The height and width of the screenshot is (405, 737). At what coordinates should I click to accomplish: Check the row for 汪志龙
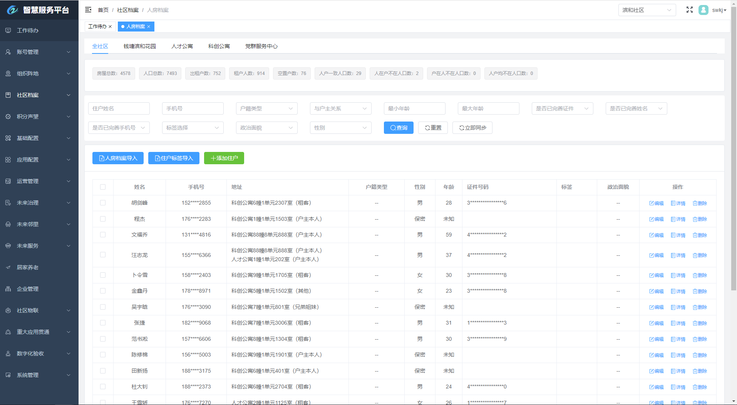[x=103, y=255]
